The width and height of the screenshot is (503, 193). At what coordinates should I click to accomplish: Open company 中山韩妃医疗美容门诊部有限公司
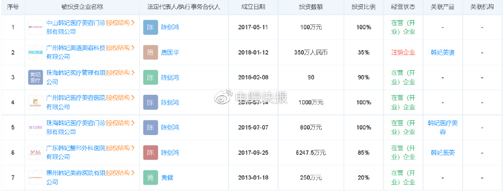76,27
